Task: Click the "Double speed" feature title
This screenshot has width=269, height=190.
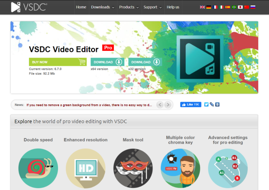Action: coord(38,140)
